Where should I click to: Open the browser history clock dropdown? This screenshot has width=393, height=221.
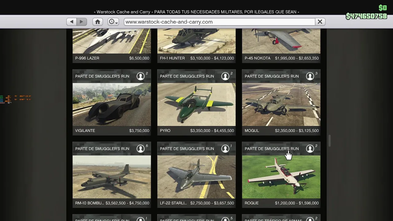click(x=113, y=22)
